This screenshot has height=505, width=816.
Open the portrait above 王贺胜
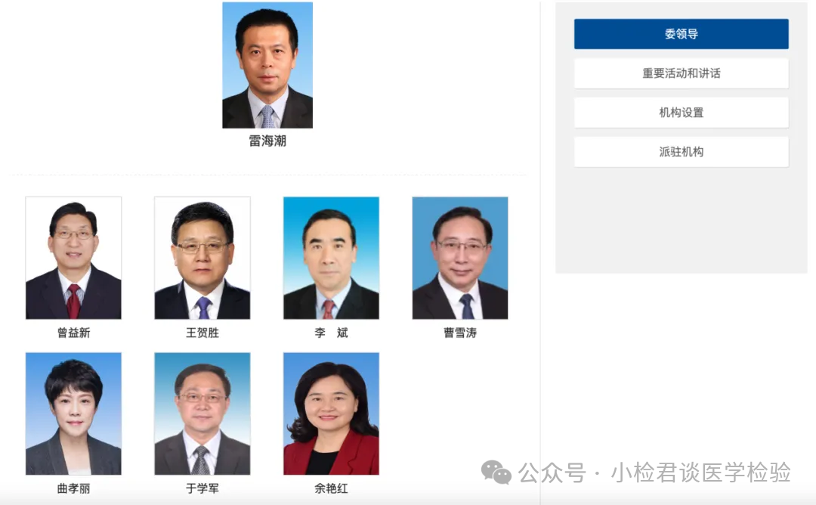tap(202, 258)
